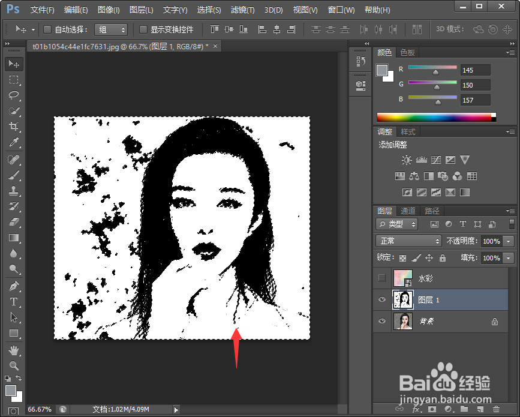Create new layer from panel bottom
Viewport: 520px width, 417px height.
coord(480,409)
